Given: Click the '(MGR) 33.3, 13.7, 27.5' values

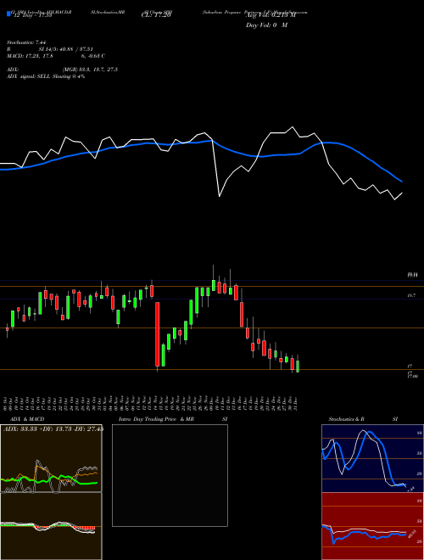Looking at the screenshot, I should (x=90, y=70).
